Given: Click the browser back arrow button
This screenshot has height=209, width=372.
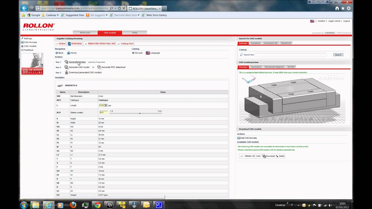Looking at the screenshot, I should pyautogui.click(x=24, y=8).
